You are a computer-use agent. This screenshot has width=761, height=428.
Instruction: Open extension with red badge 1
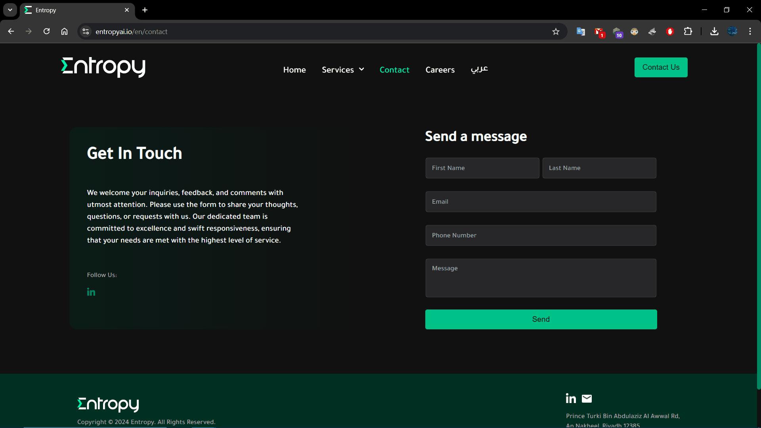[x=599, y=32]
